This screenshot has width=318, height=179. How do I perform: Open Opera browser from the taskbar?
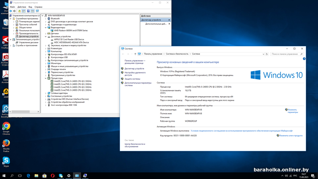click(52, 176)
